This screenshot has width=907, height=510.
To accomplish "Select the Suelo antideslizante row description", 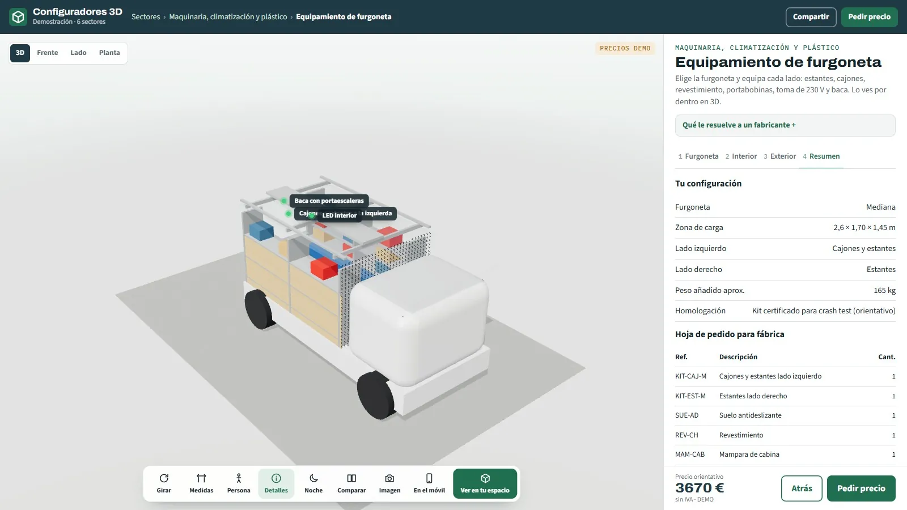I will 751,415.
